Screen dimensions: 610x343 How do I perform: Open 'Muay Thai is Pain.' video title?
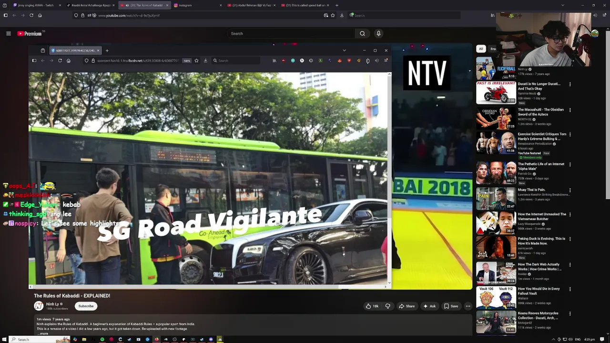click(x=531, y=190)
